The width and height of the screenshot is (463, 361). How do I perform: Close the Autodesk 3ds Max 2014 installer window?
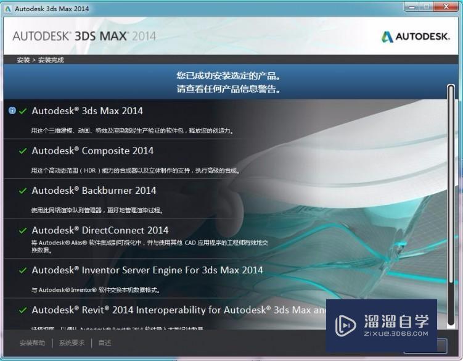point(446,7)
